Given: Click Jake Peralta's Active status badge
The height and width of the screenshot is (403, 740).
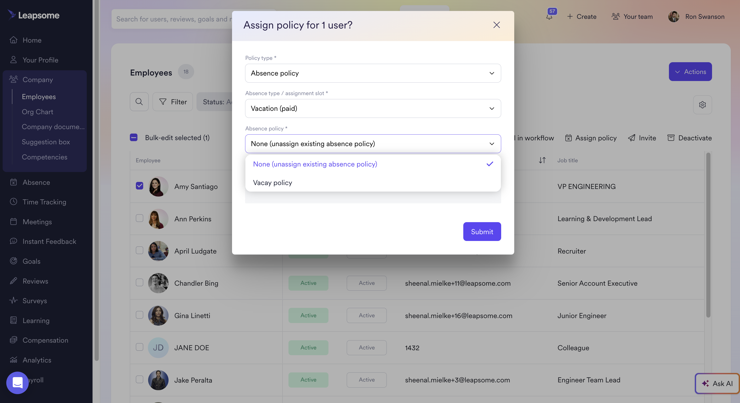Looking at the screenshot, I should (x=308, y=380).
